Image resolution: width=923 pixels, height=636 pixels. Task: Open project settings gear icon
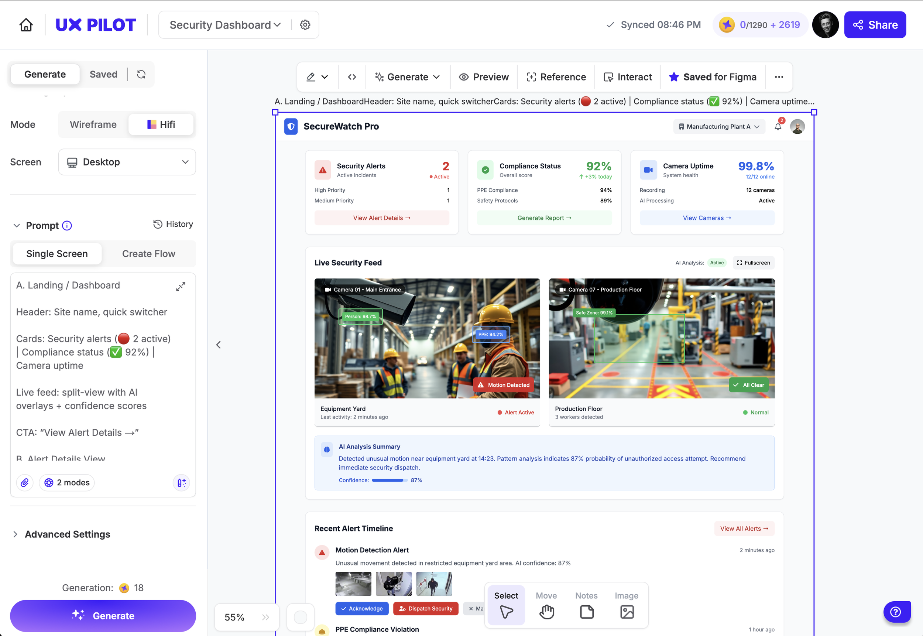(305, 25)
